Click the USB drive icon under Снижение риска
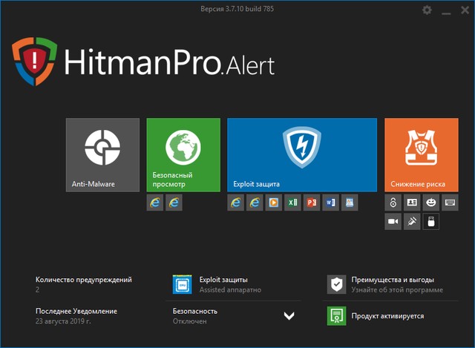475x348 pixels. click(430, 221)
